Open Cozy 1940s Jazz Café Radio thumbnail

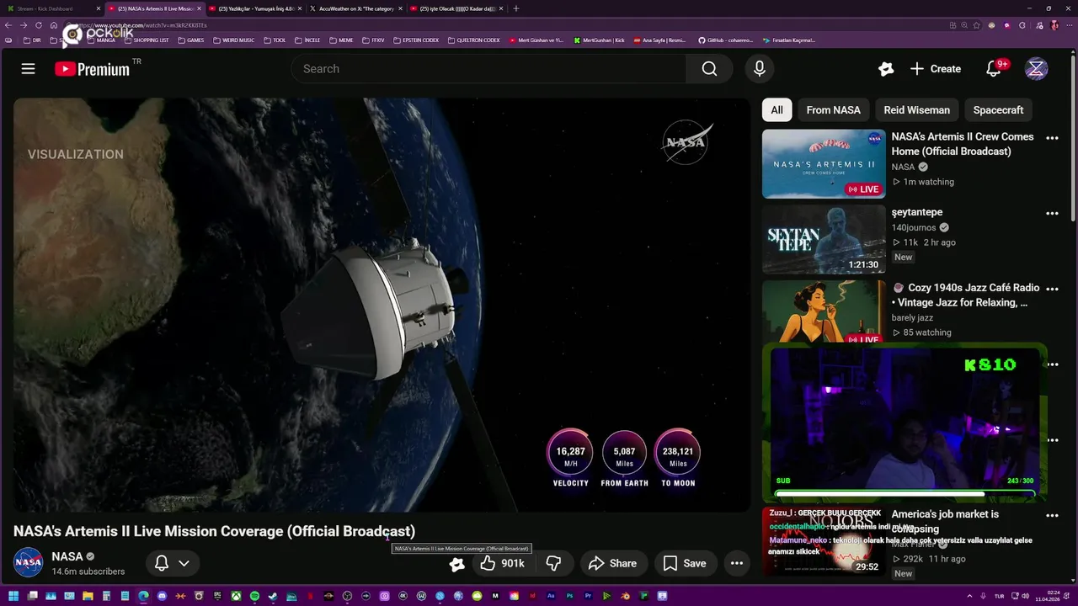pyautogui.click(x=824, y=311)
